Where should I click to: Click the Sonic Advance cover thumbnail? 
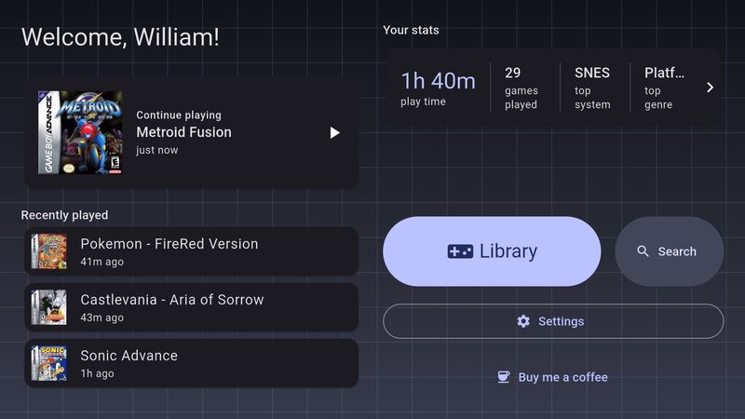pos(49,363)
